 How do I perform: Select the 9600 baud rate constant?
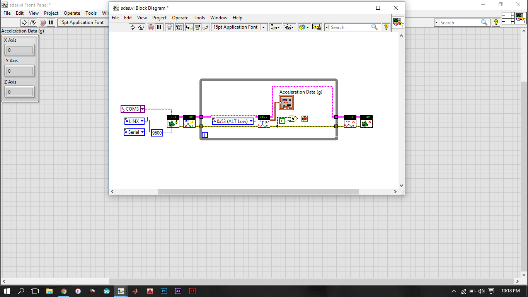coord(157,133)
